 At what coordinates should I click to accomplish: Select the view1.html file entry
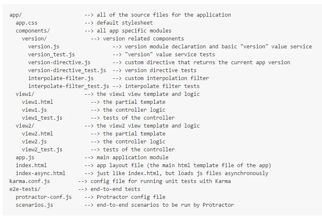[38, 102]
